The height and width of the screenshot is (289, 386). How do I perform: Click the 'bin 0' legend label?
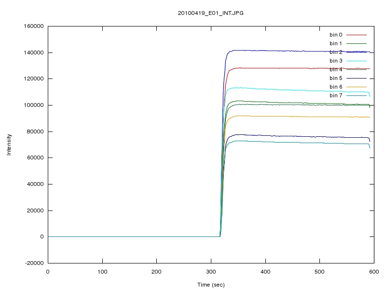click(336, 35)
